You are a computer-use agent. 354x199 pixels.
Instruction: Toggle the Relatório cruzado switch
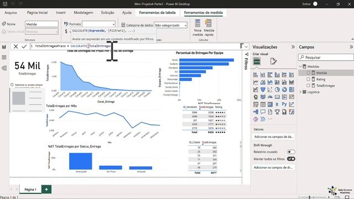pyautogui.click(x=291, y=152)
